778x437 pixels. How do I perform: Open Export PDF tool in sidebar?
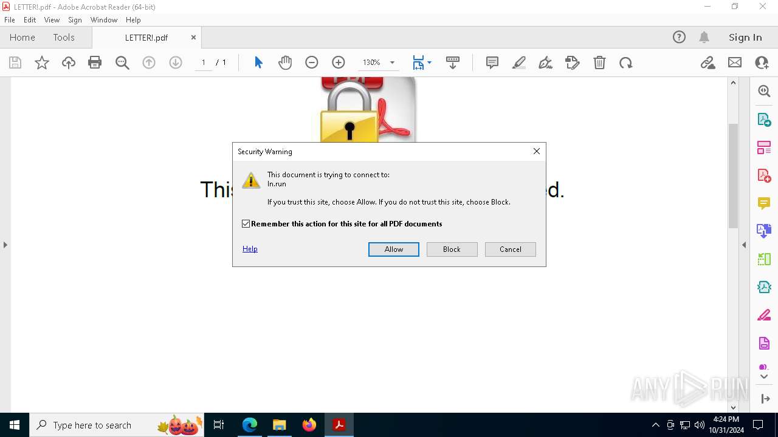(x=764, y=120)
